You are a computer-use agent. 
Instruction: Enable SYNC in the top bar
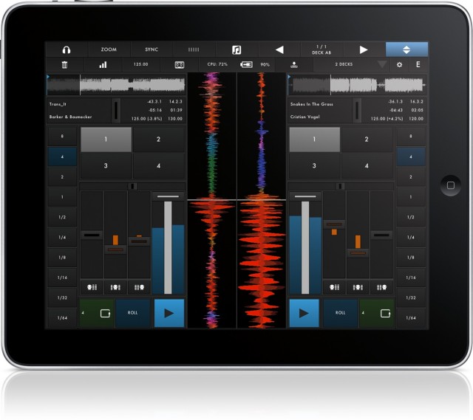coord(152,49)
